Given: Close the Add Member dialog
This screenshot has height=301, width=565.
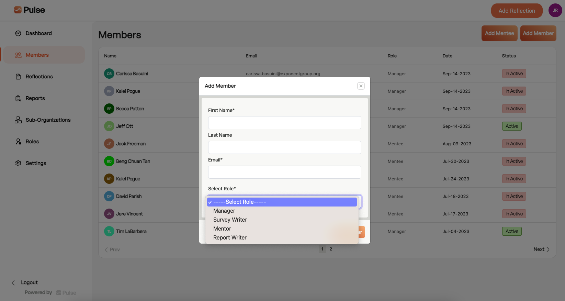Looking at the screenshot, I should [x=361, y=86].
